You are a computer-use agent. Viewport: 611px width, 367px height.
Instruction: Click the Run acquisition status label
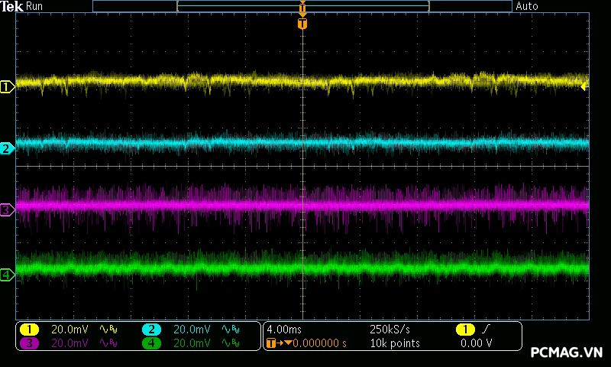35,6
